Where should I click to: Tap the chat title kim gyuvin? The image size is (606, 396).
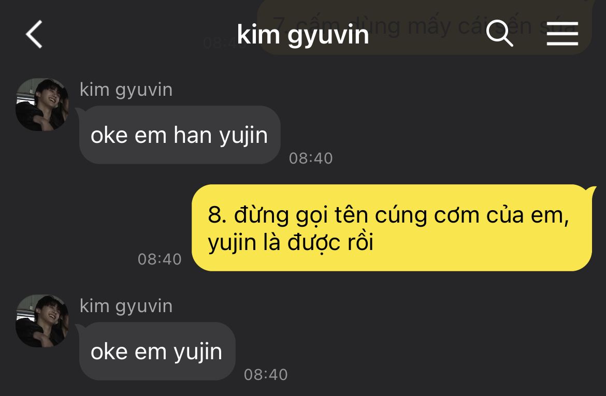[303, 35]
